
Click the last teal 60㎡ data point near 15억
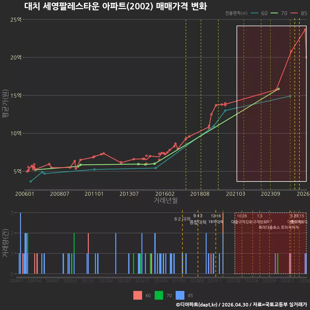[x=290, y=96]
